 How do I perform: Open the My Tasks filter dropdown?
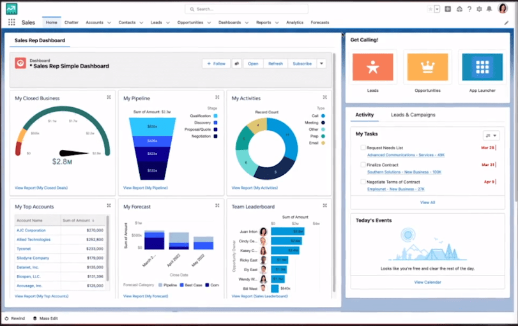point(491,135)
